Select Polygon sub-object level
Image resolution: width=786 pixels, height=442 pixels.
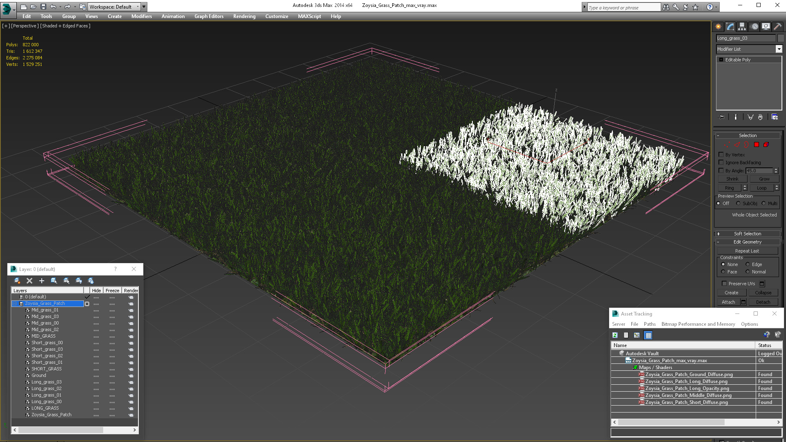tap(757, 145)
